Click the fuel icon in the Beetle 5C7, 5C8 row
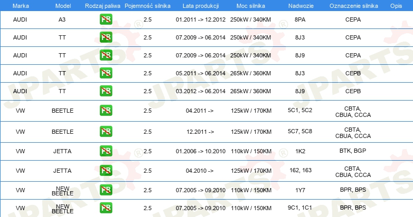This screenshot has width=413, height=217. pos(106,131)
